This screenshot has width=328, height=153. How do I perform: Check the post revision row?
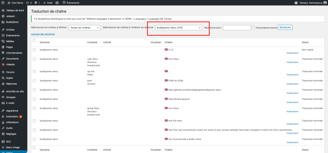click(34, 81)
